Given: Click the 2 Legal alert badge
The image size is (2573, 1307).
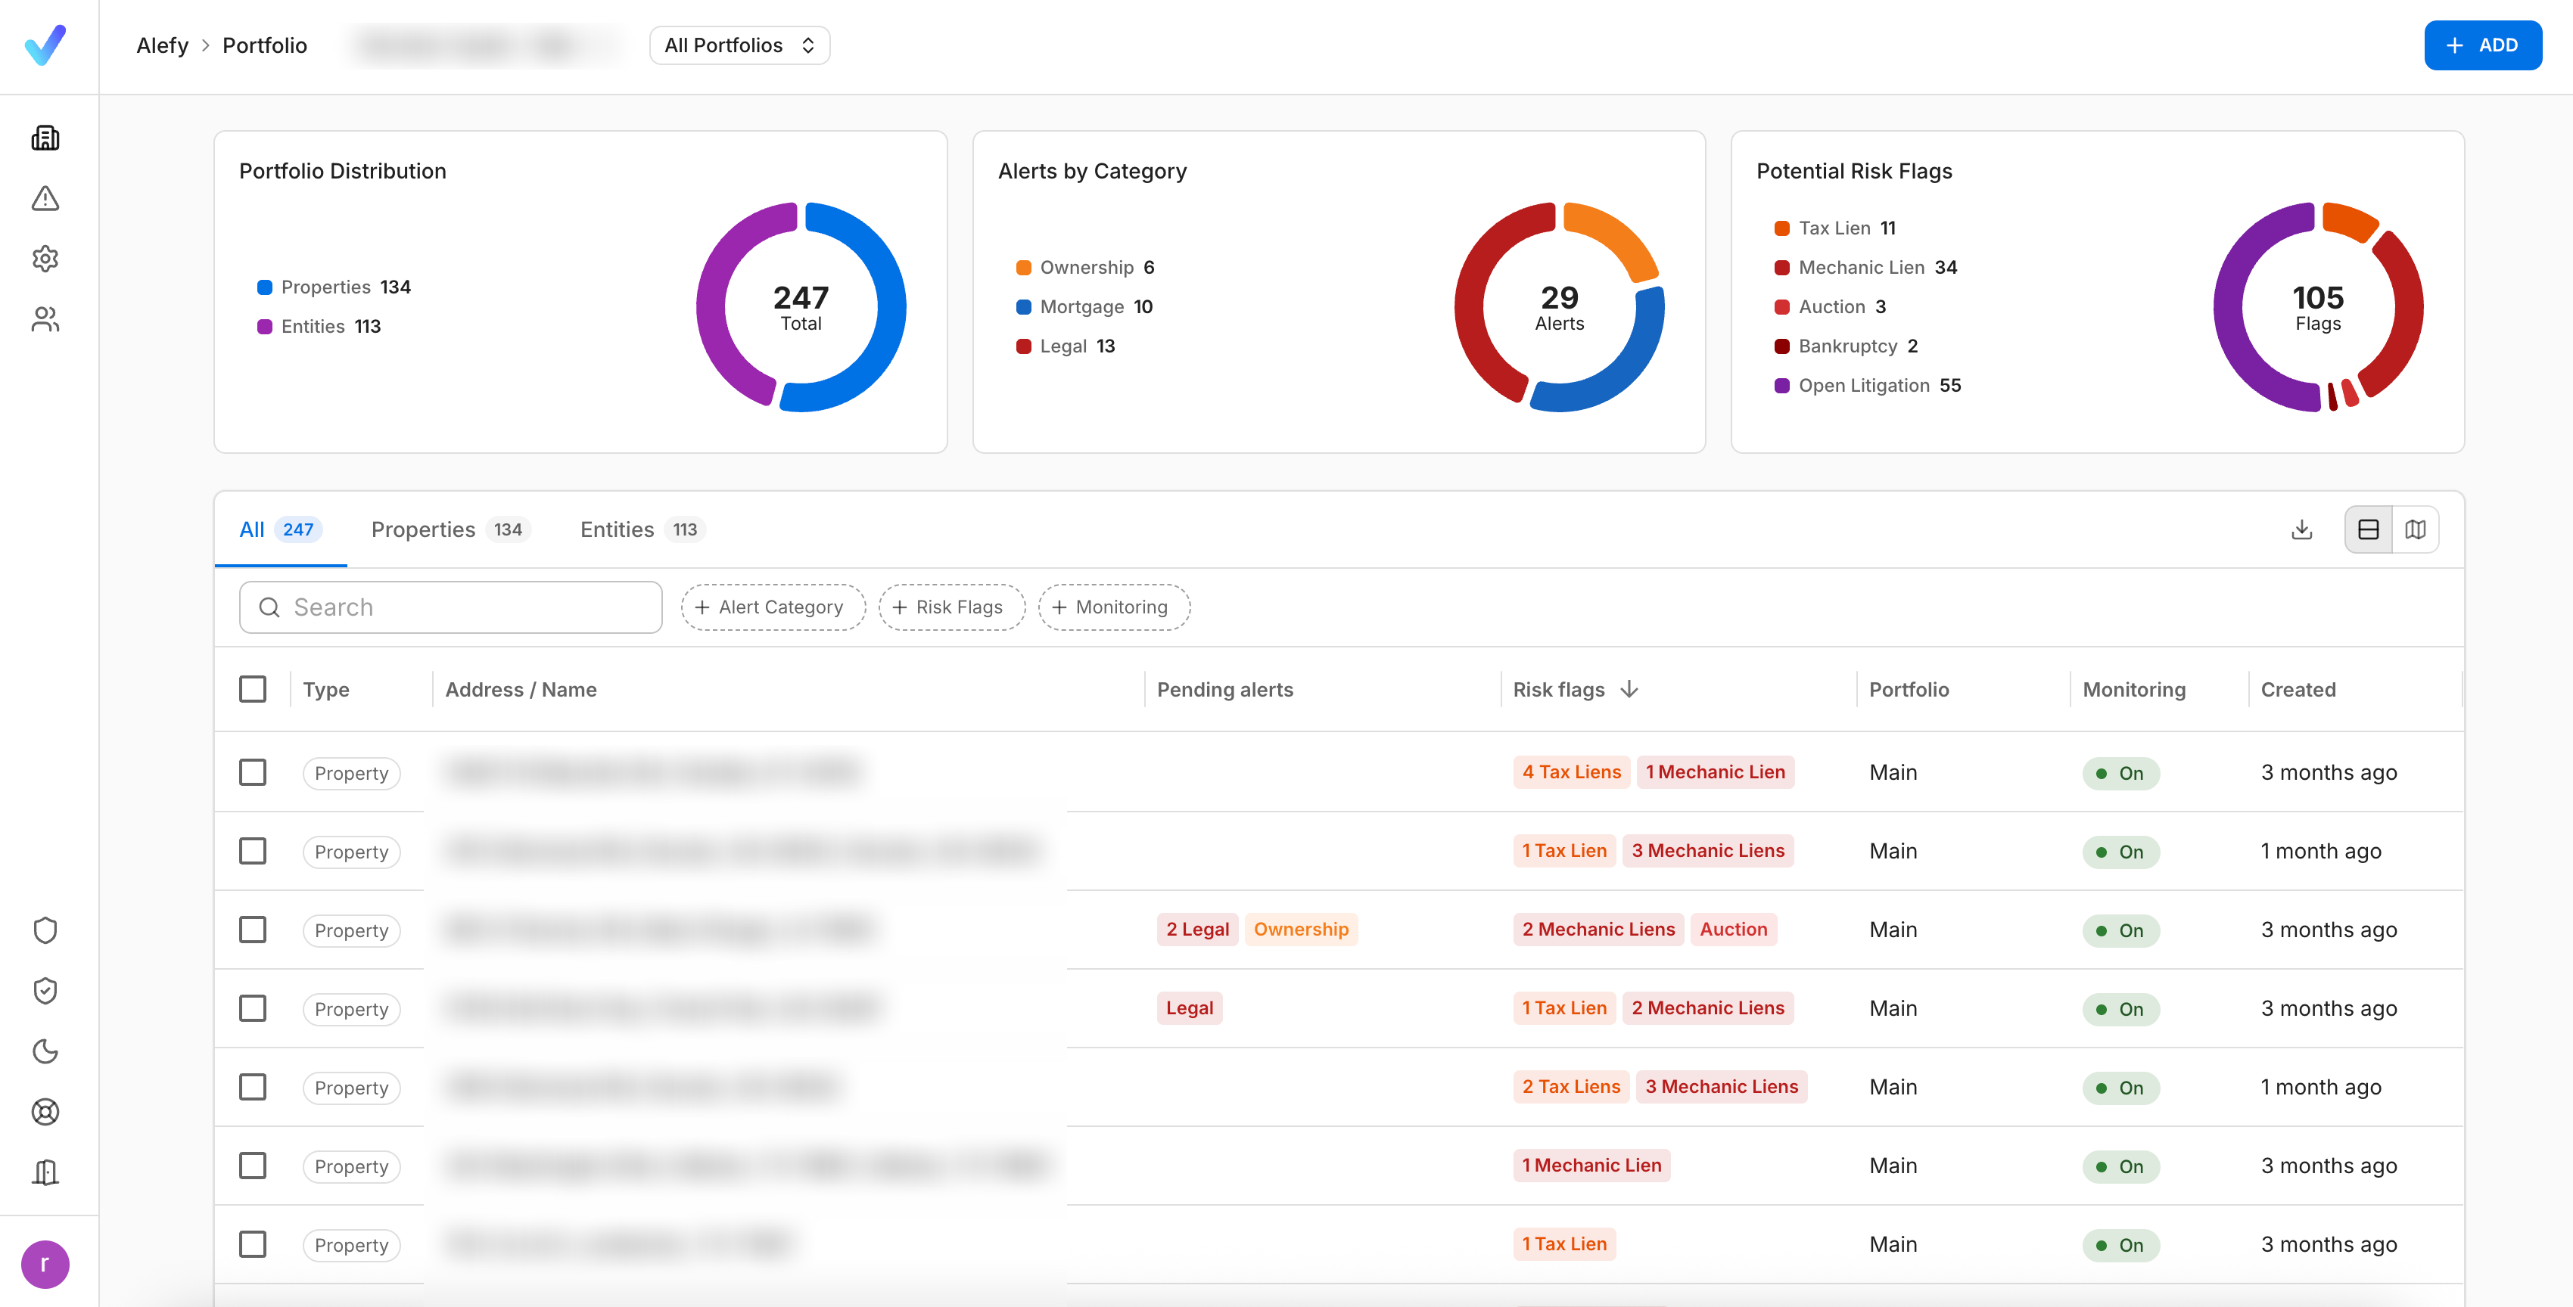Looking at the screenshot, I should point(1196,930).
